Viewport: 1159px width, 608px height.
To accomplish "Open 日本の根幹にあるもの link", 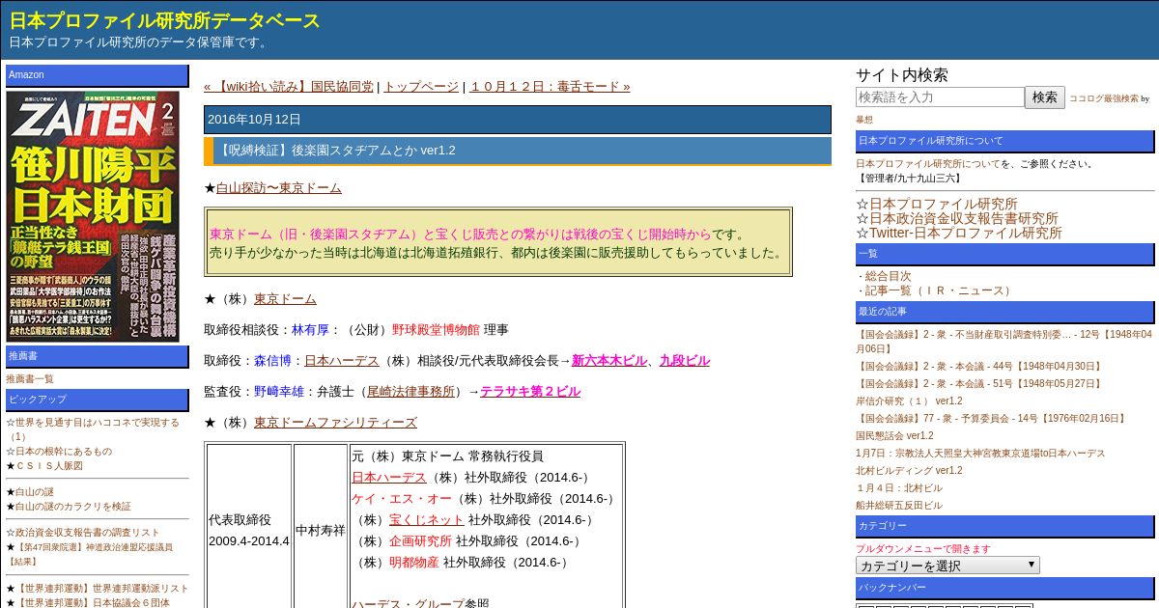I will coord(64,451).
